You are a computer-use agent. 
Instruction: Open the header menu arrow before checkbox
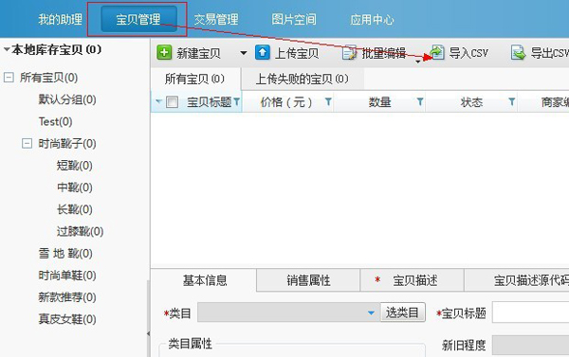158,101
